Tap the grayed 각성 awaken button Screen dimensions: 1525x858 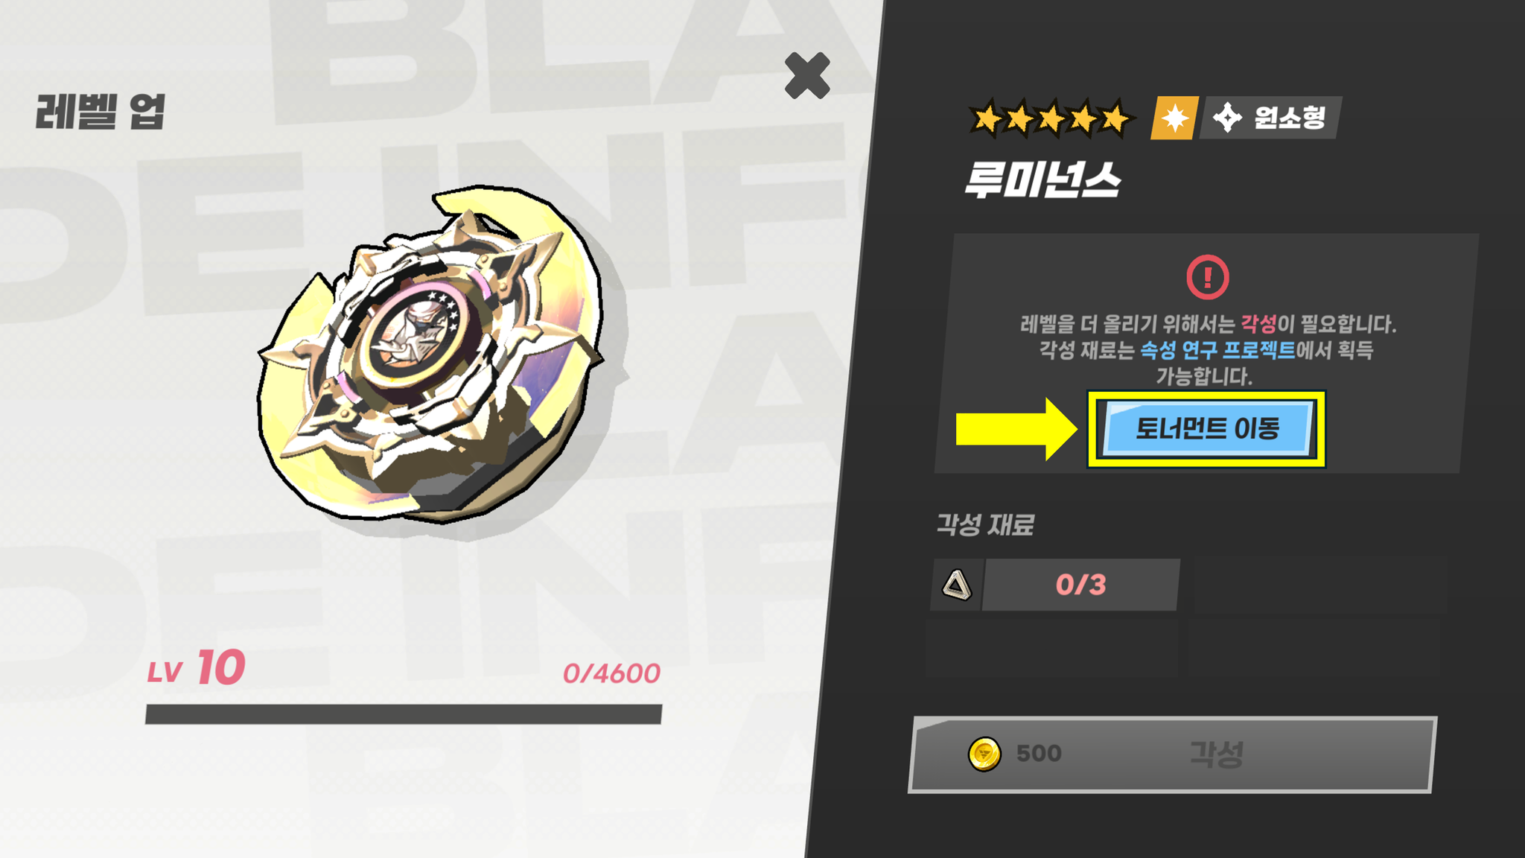coord(1173,754)
